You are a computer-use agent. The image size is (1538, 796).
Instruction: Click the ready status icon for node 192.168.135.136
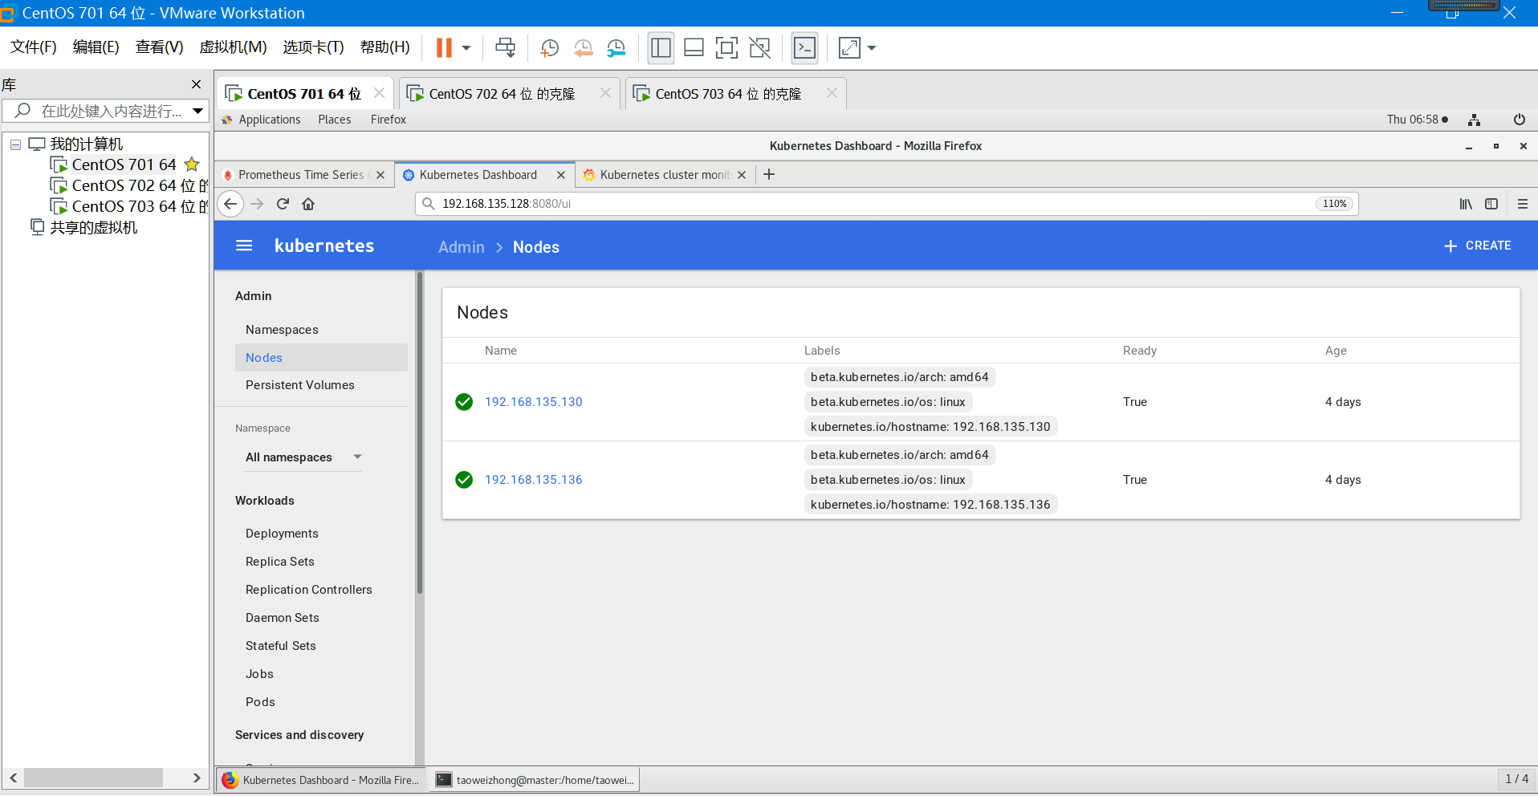[464, 480]
